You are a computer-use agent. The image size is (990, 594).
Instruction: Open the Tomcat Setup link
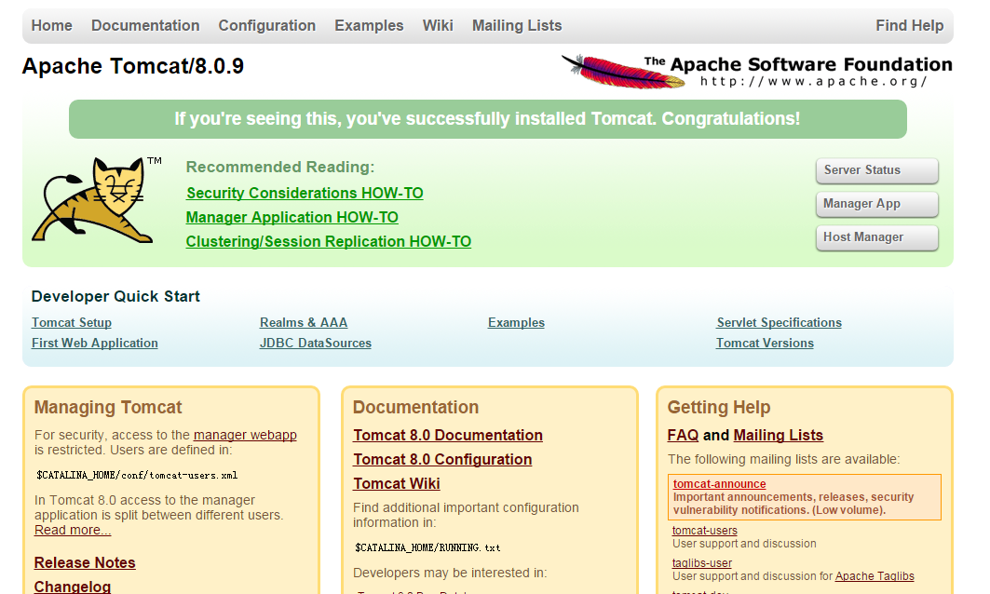point(72,322)
